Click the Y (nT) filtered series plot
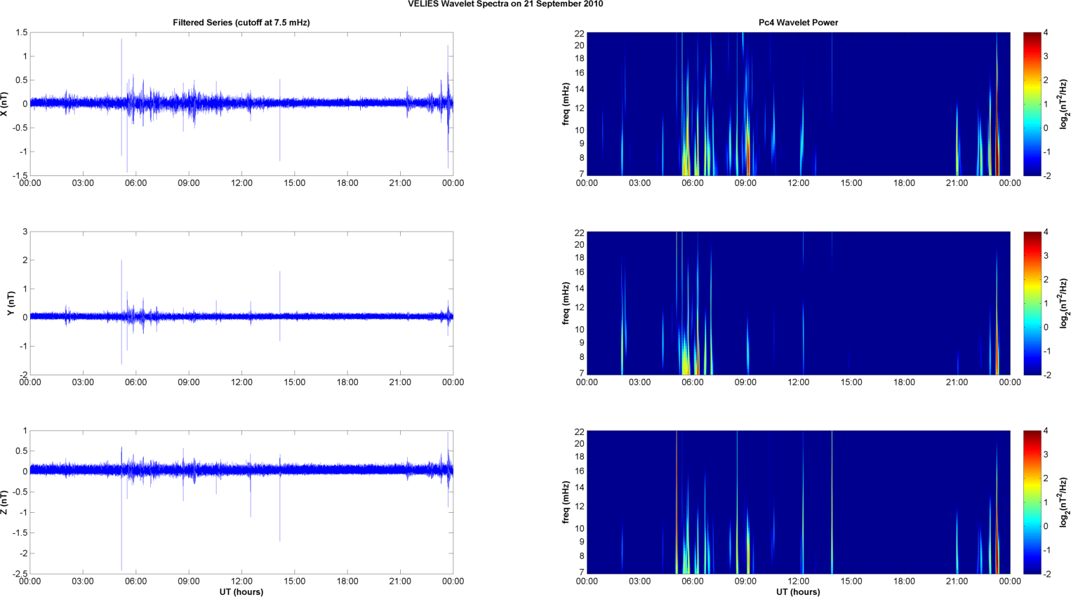Screen dimensions: 1071x597 point(241,303)
